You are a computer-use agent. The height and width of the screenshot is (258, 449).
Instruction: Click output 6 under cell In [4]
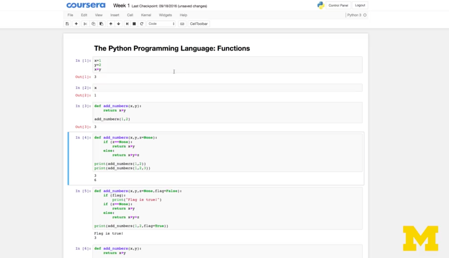[95, 180]
